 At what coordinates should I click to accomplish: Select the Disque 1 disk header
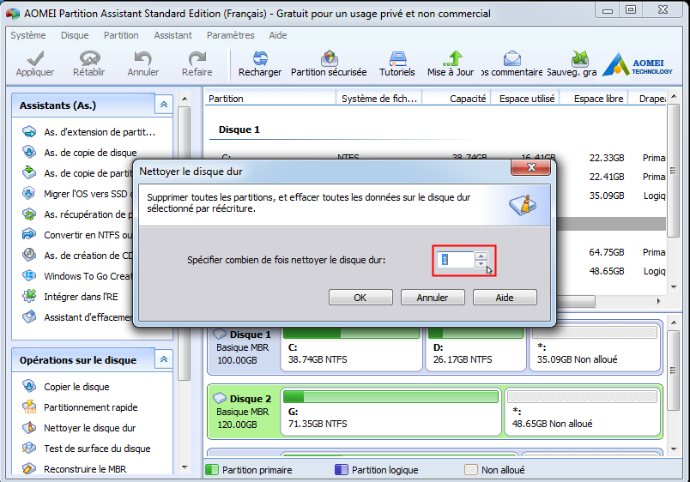tap(244, 349)
